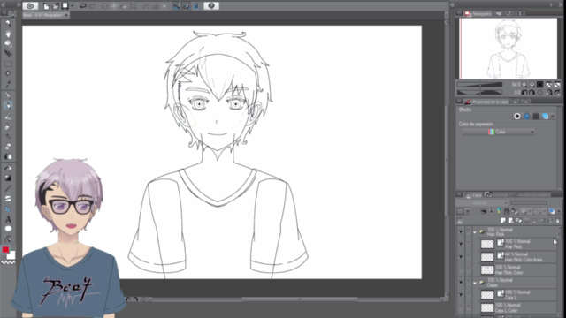Show the Hair Flick Color layer

point(461,269)
